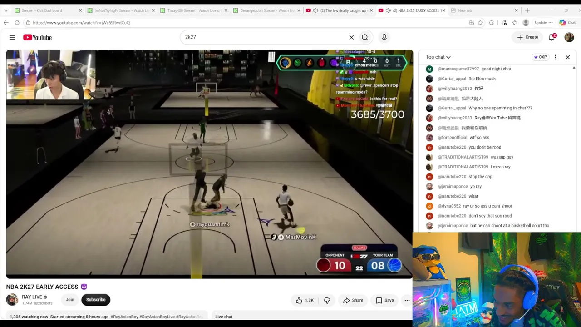Open the browser profile icon
Viewport: 581px width, 327px height.
coord(526,23)
